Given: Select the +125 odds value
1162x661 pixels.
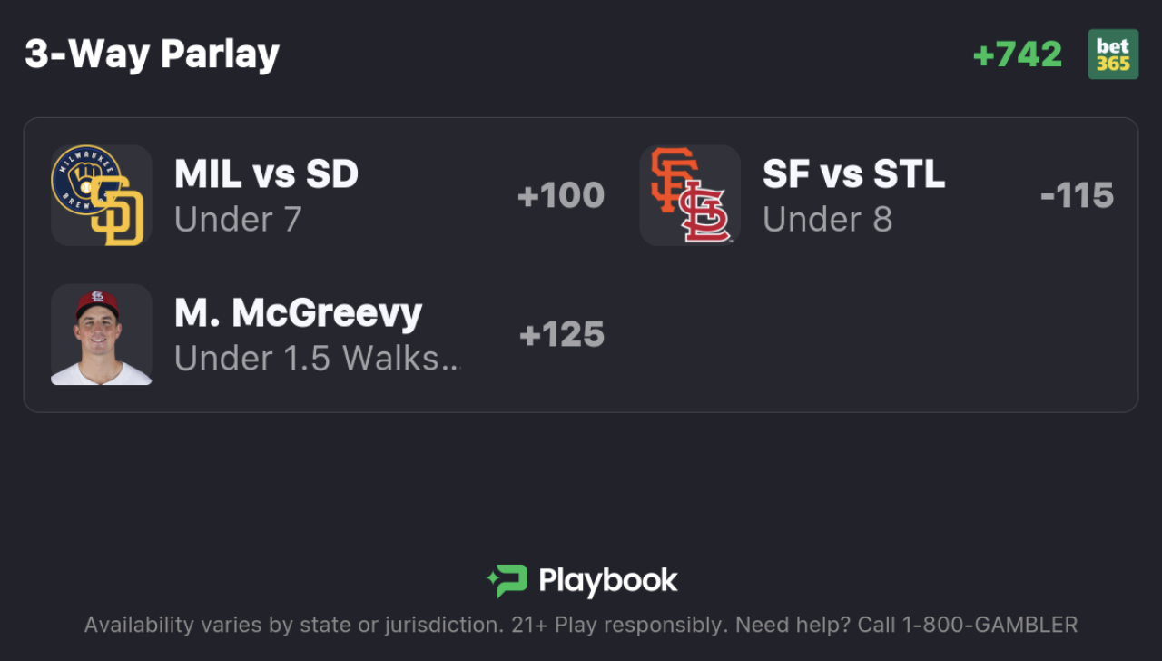Looking at the screenshot, I should [x=561, y=334].
